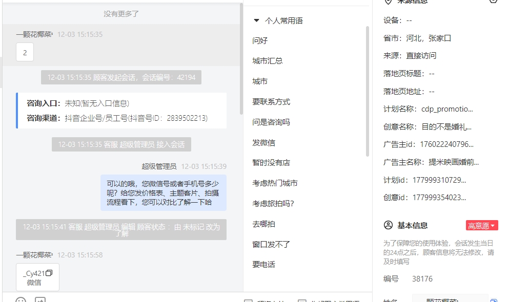Click the 创意id 177999354023... value
508x302 pixels.
tap(439, 198)
